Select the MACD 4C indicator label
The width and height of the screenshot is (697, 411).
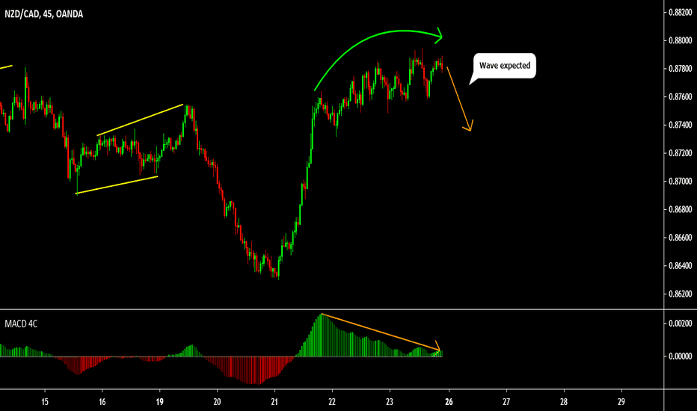tap(21, 324)
